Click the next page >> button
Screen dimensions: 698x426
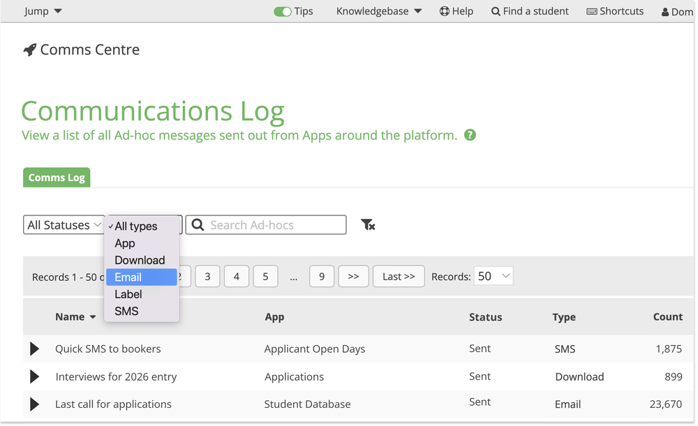353,277
